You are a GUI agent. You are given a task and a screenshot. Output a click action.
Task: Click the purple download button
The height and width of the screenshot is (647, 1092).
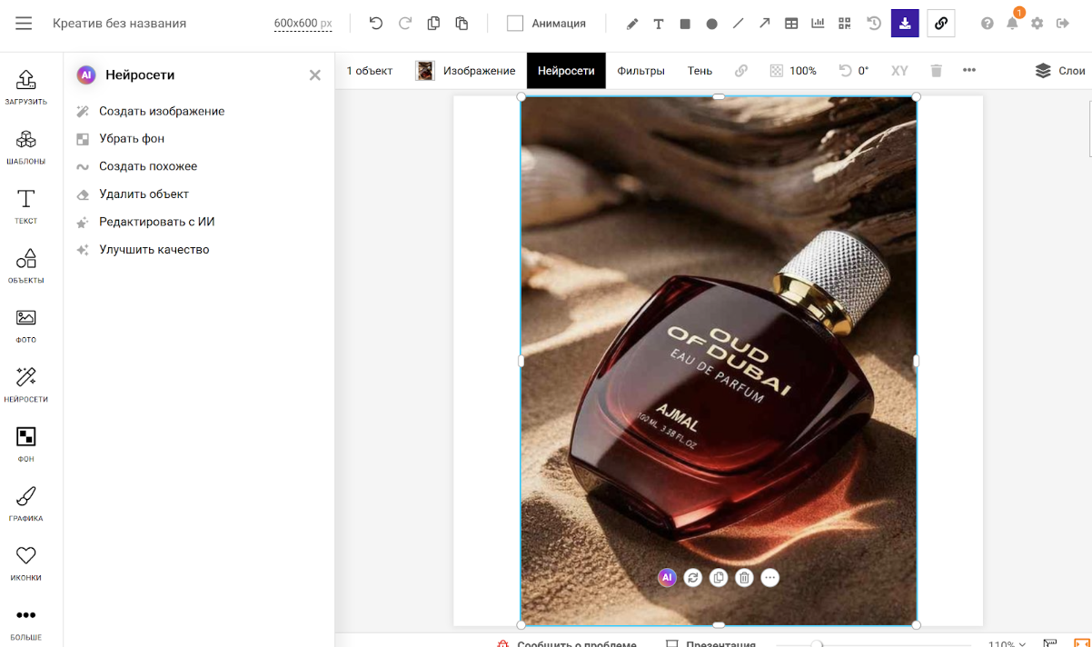(905, 24)
